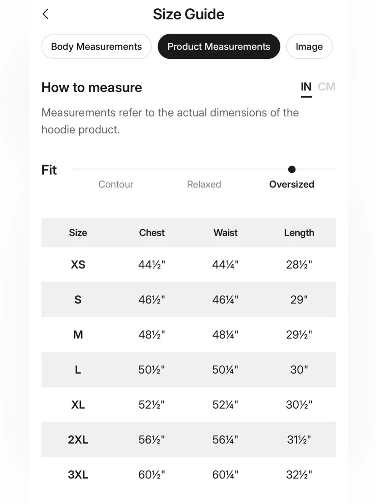377x503 pixels.
Task: Select the 3XL size row
Action: pyautogui.click(x=189, y=475)
